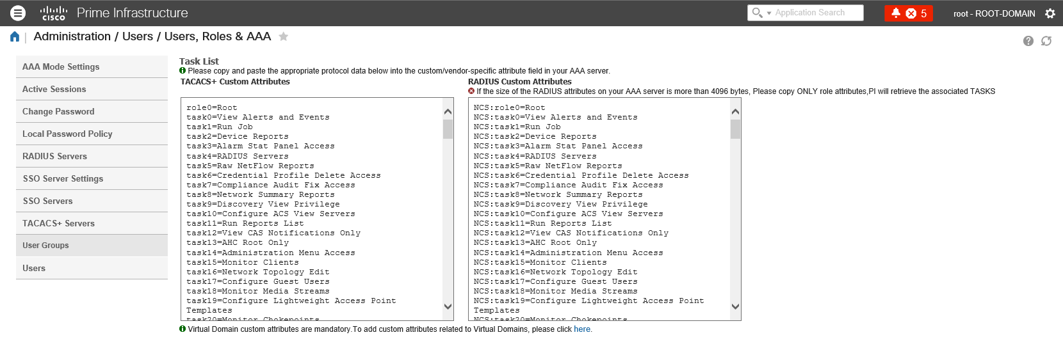Open Local Password Policy
The height and width of the screenshot is (344, 1063).
[x=92, y=134]
